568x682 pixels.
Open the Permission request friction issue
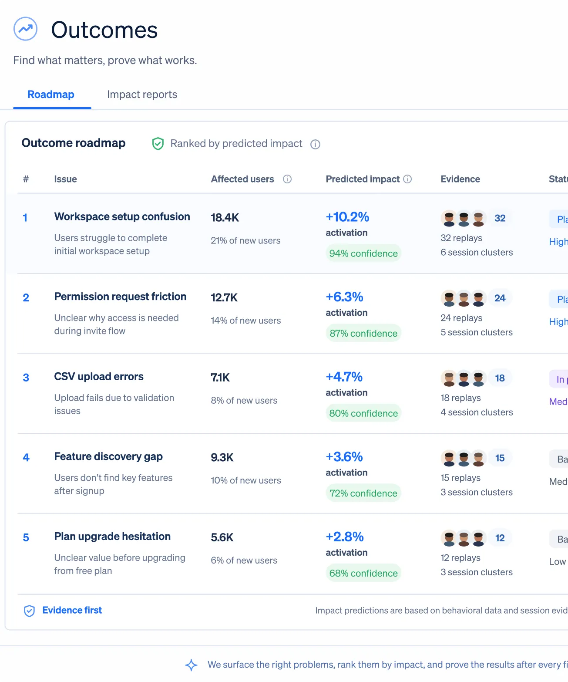coord(120,297)
